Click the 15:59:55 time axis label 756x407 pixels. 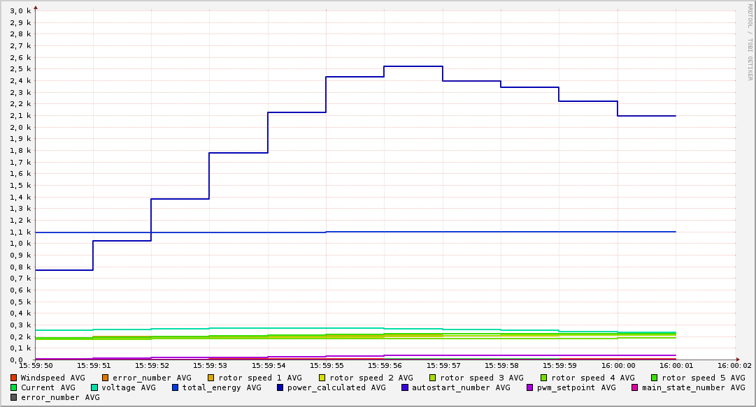(326, 366)
